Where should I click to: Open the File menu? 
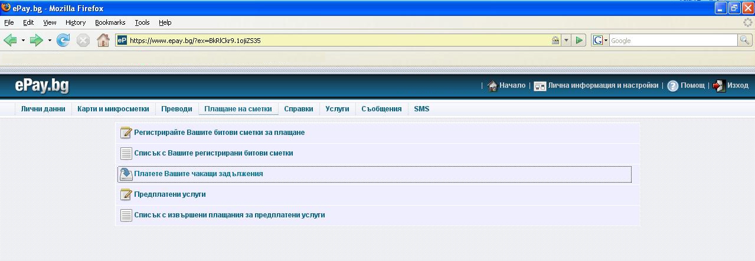pyautogui.click(x=9, y=22)
